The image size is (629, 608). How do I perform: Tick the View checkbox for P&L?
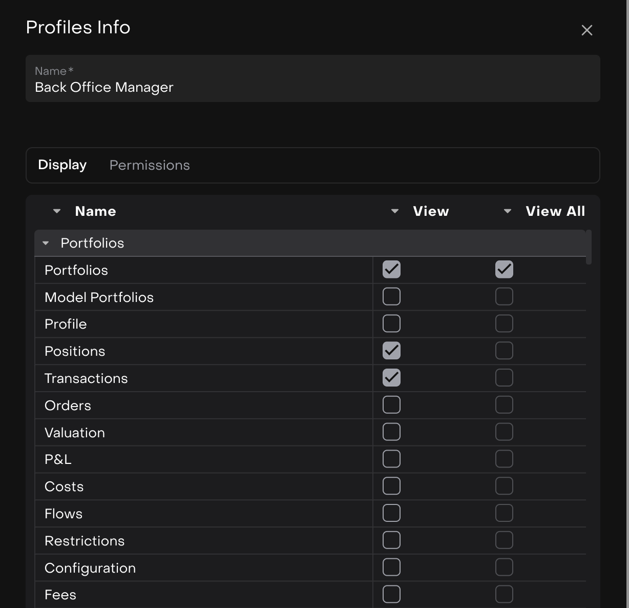[x=391, y=459]
